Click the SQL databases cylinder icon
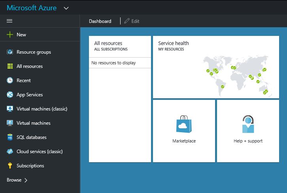 pyautogui.click(x=10, y=137)
